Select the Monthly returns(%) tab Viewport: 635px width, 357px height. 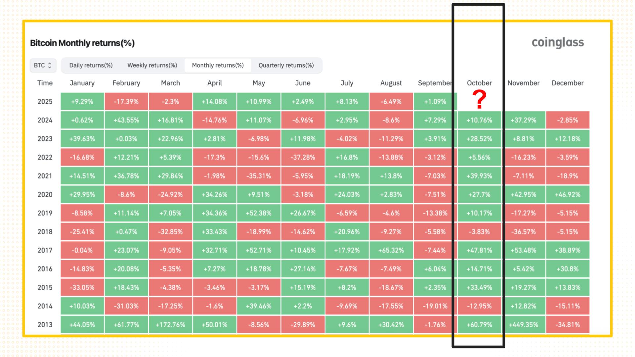[x=218, y=65]
